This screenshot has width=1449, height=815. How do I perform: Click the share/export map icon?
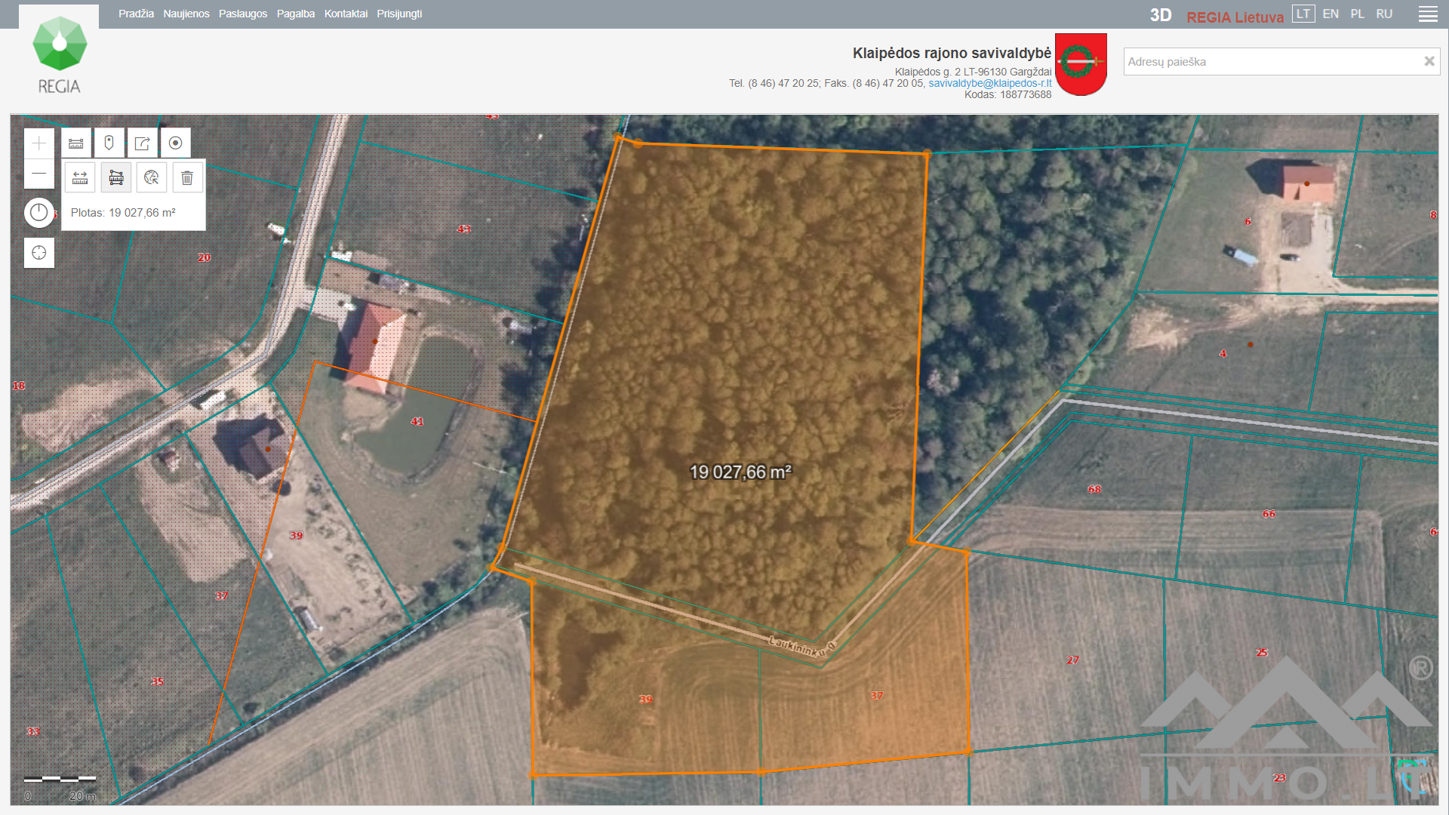(x=142, y=143)
